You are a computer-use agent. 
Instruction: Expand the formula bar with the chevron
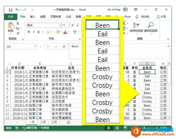click(168, 46)
